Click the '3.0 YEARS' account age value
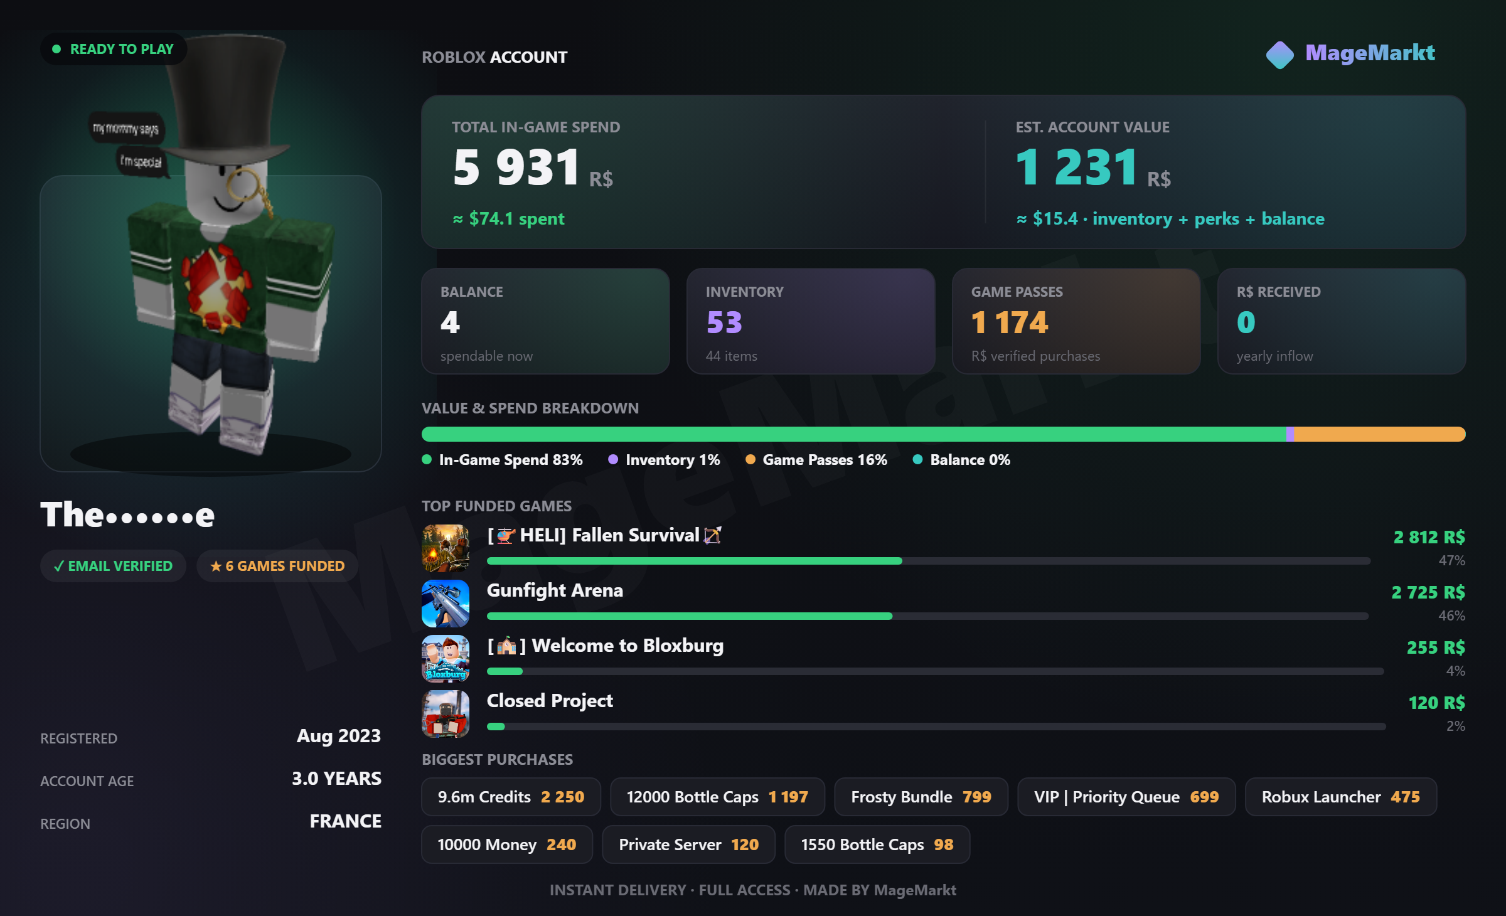The width and height of the screenshot is (1506, 916). (336, 779)
